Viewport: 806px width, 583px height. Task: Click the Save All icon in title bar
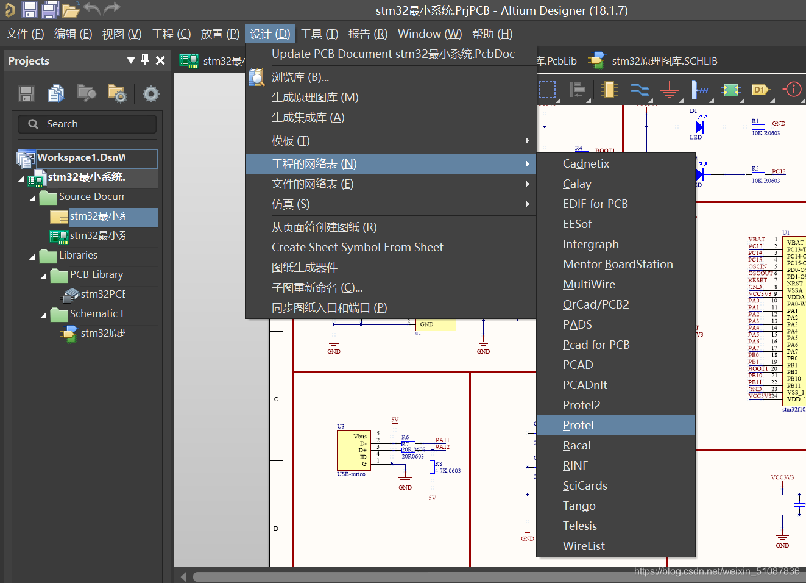[x=50, y=9]
